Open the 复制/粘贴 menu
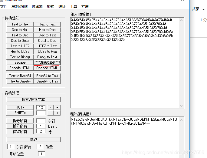Image resolution: width=207 pixels, height=158 pixels. point(20,6)
